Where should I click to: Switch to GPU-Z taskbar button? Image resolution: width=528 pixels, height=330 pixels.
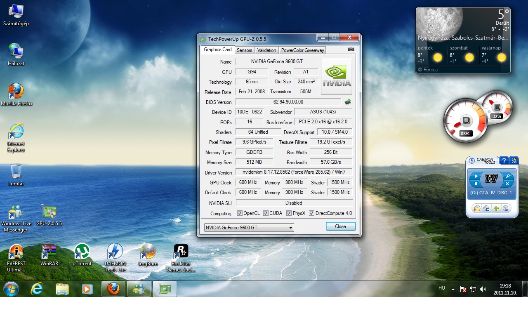click(x=165, y=289)
